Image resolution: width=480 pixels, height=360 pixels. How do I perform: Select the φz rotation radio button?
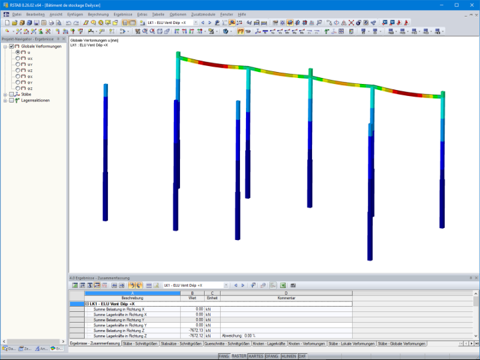[18, 88]
